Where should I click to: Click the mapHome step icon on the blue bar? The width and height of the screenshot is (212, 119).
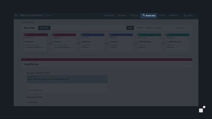[x=82, y=35]
